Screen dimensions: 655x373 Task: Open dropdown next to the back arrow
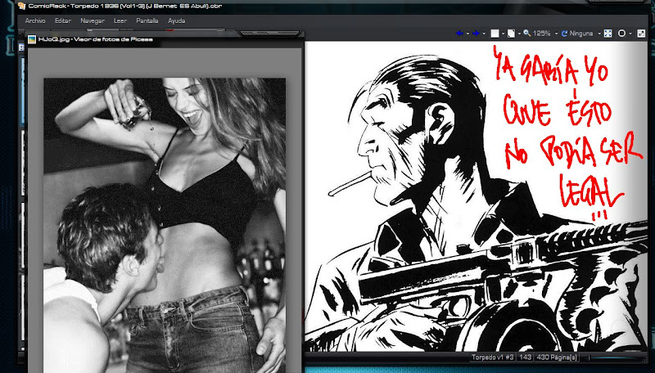467,34
